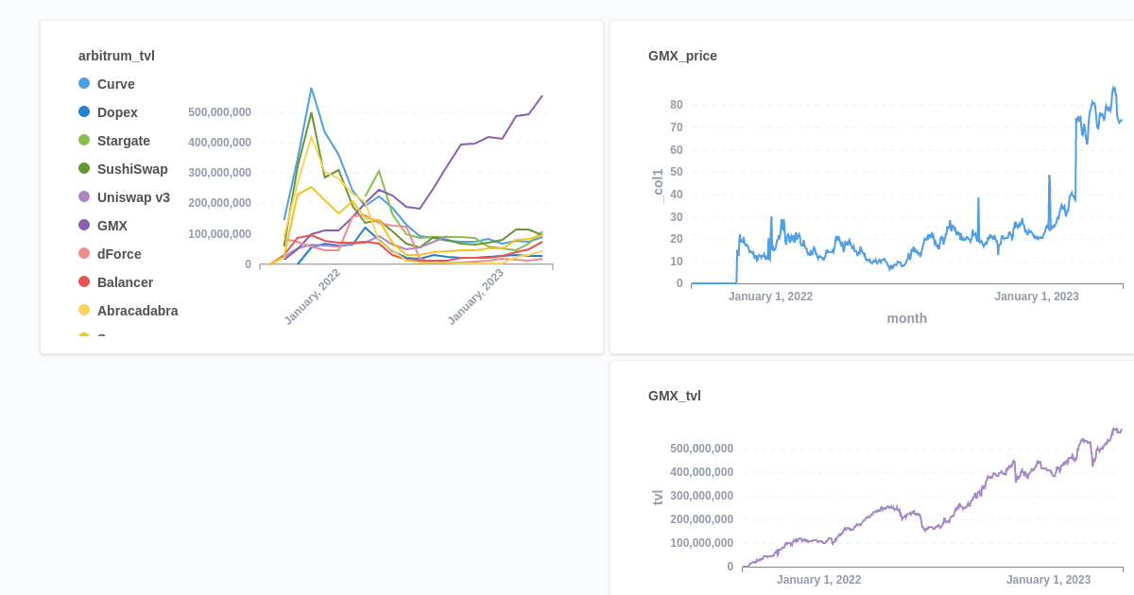Viewport: 1134px width, 595px height.
Task: Click the arbitrum_tvl chart title
Action: (x=117, y=56)
